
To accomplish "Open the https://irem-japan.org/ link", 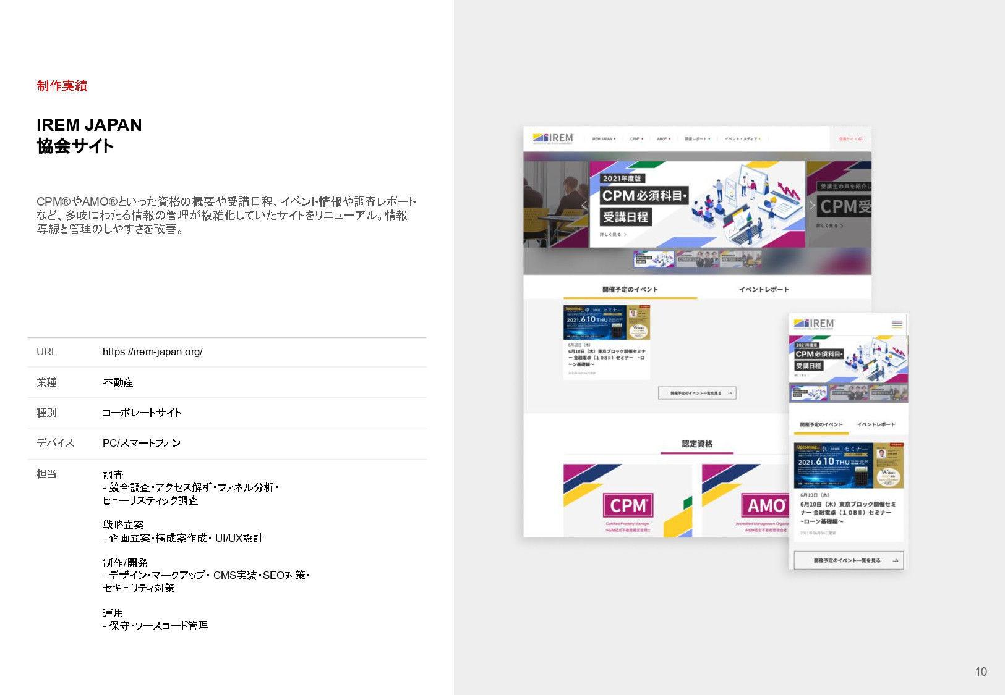I will (152, 352).
